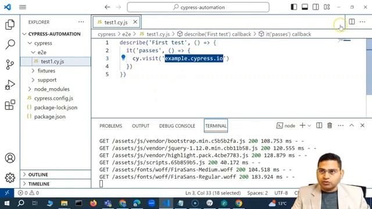
Task: Kill the terminal with trash icon
Action: click(330, 125)
